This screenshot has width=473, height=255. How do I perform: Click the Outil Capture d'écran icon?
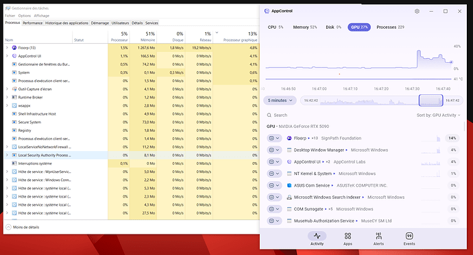14,89
